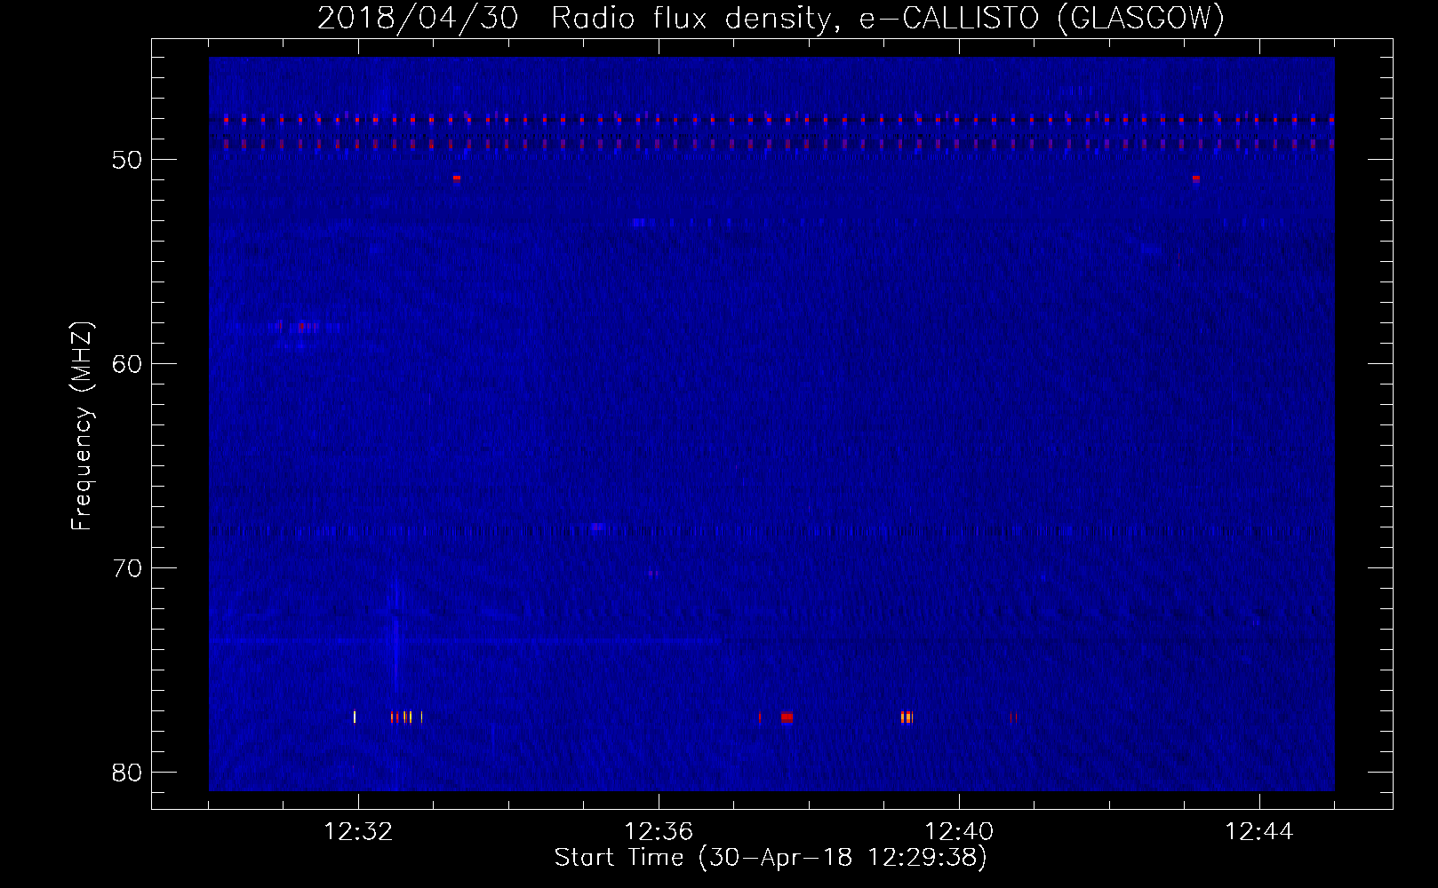This screenshot has width=1438, height=888.
Task: Click the 60 frequency axis label
Action: tap(128, 364)
